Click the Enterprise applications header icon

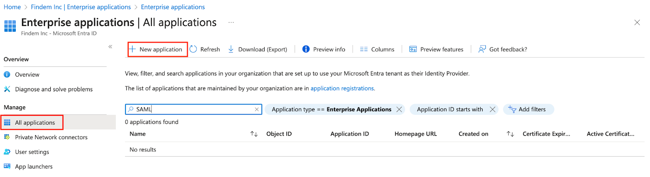point(10,26)
